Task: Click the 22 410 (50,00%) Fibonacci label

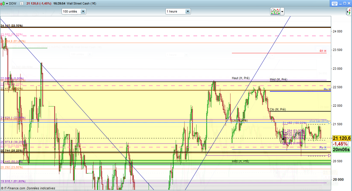Action: [x=12, y=89]
